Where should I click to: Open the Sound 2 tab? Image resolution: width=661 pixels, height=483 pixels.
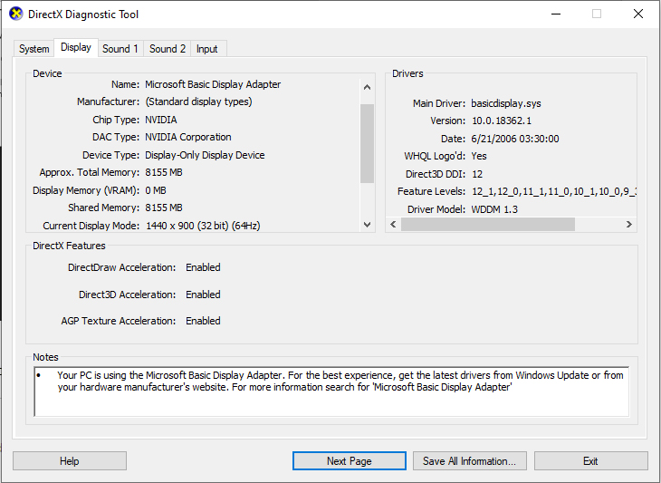tap(168, 49)
